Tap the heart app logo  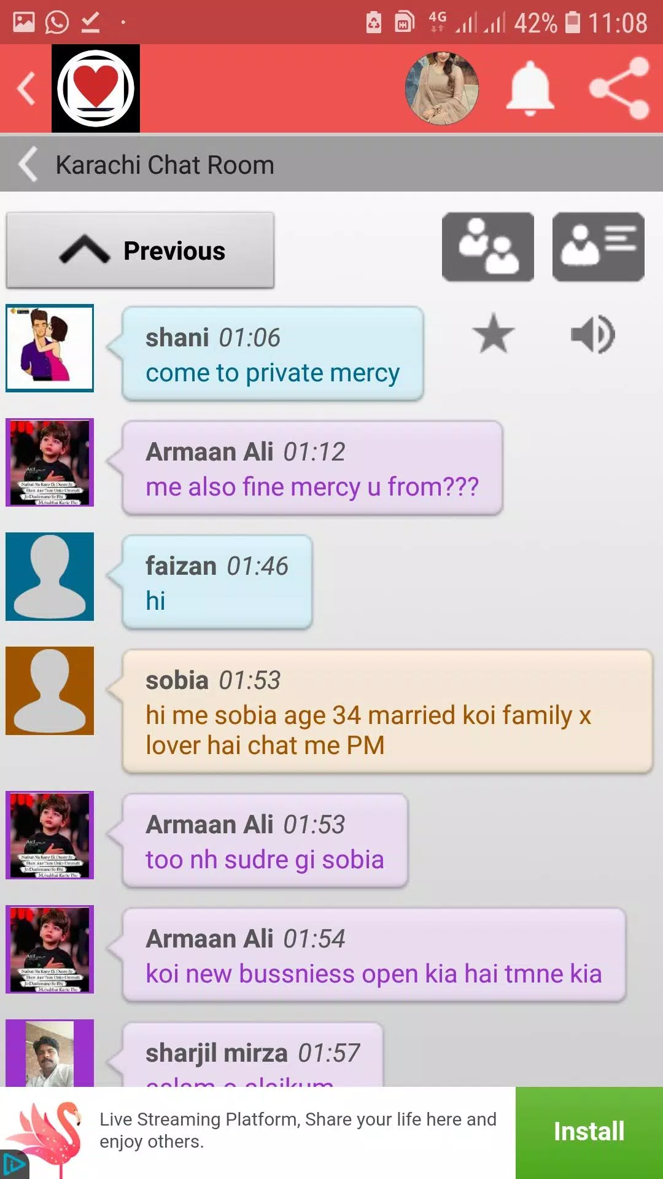(96, 88)
